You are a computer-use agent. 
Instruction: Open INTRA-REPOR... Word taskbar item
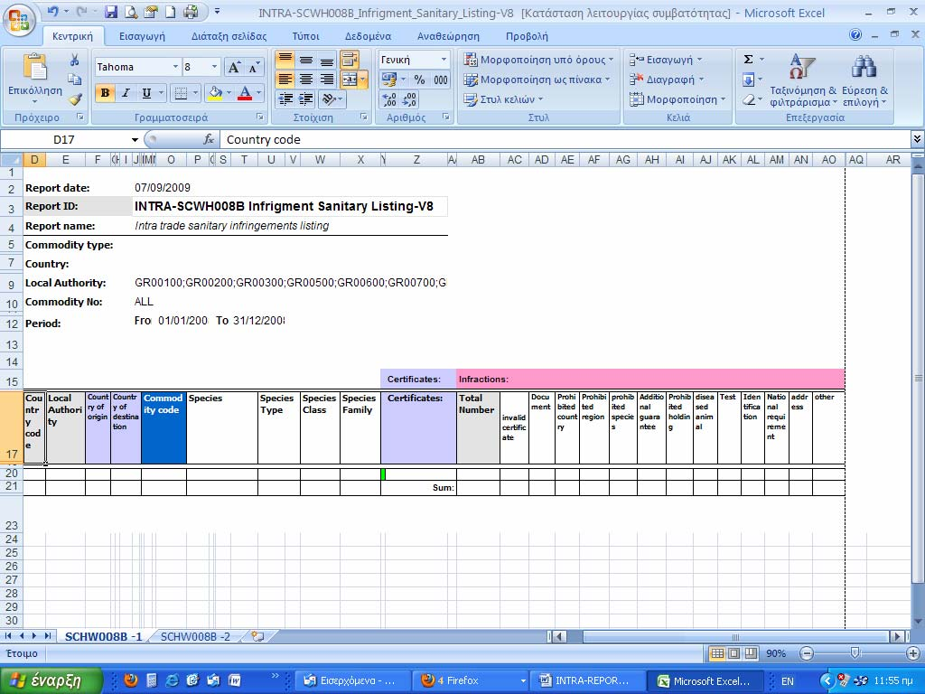[587, 680]
